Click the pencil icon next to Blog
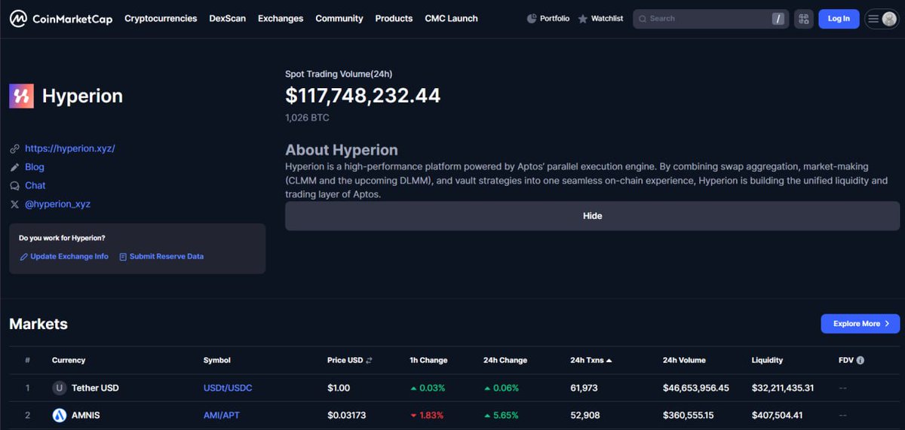905x430 pixels. click(15, 167)
